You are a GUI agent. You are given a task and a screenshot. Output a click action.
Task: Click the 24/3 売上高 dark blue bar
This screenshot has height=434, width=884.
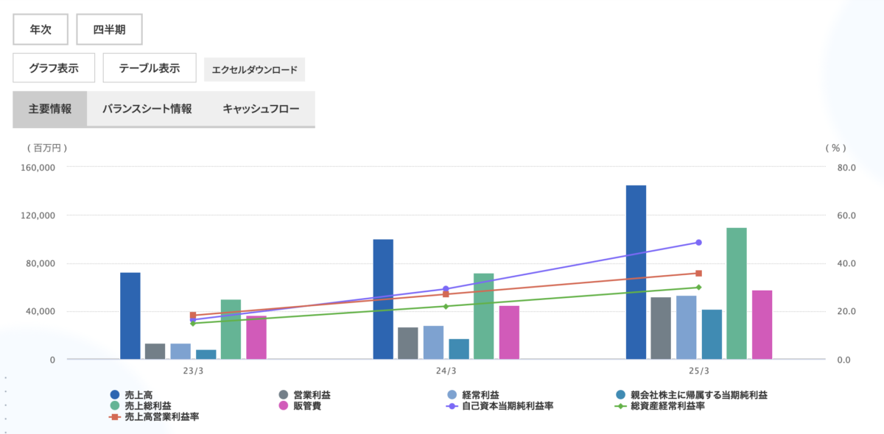383,299
